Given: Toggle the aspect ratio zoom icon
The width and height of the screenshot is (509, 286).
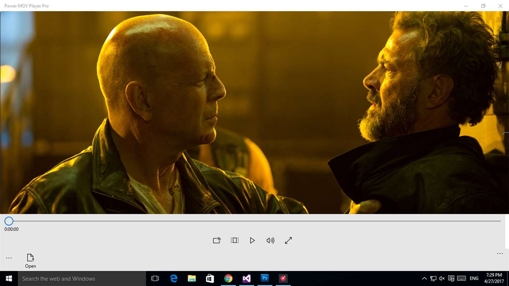Looking at the screenshot, I should click(235, 240).
